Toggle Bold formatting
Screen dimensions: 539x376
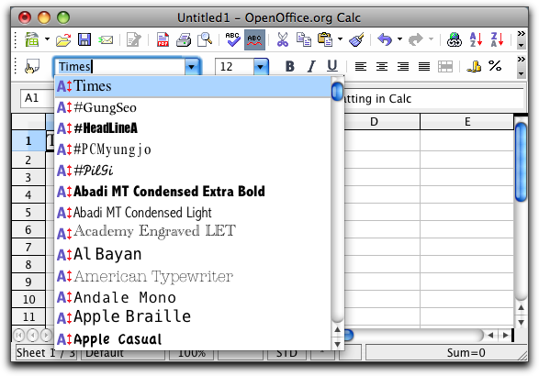290,66
